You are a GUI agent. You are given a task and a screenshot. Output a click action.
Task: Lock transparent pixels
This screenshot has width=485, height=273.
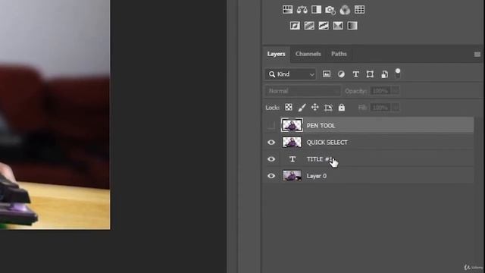coord(289,108)
